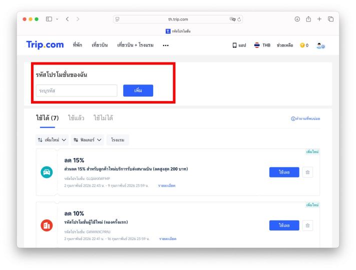Click the hotel icon on the 10% coupon
Image resolution: width=356 pixels, height=270 pixels.
(x=47, y=225)
